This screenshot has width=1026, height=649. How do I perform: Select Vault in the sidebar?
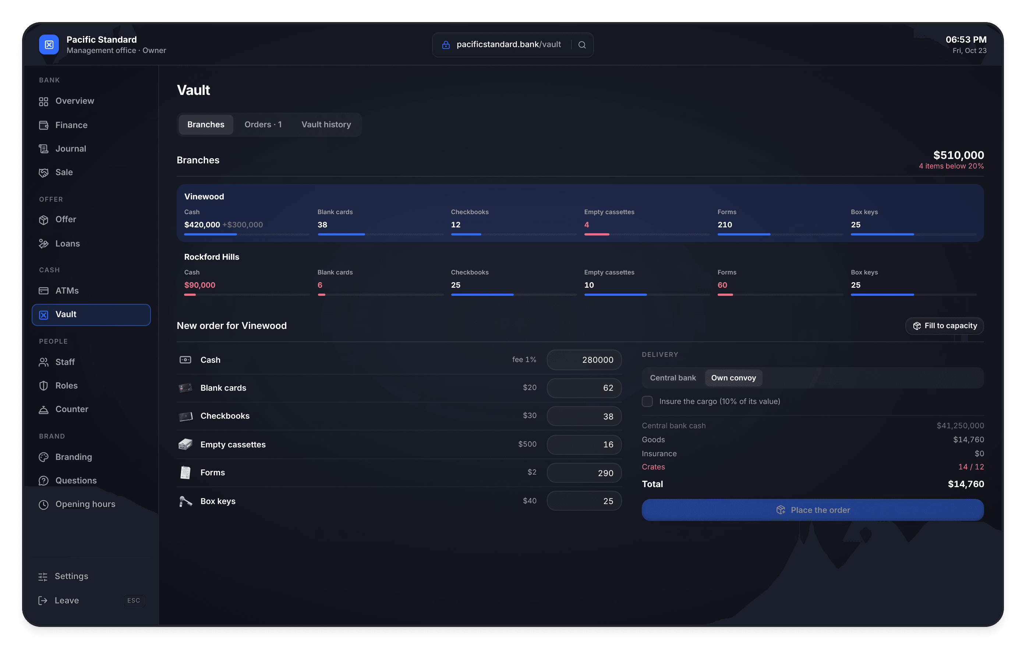[x=91, y=314]
